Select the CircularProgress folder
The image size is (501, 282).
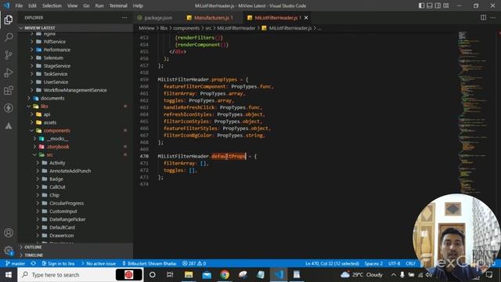67,204
